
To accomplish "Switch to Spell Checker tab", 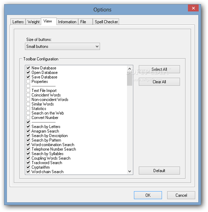I will coord(106,22).
